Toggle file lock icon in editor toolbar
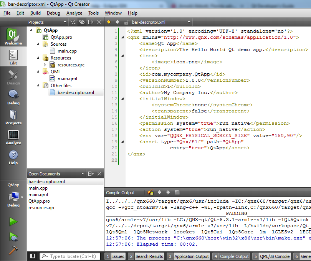This screenshot has height=261, width=311. tap(127, 22)
